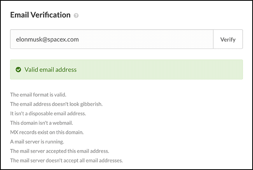
Task: Click 'This domain isn't a webmail' line
Action: (42, 123)
